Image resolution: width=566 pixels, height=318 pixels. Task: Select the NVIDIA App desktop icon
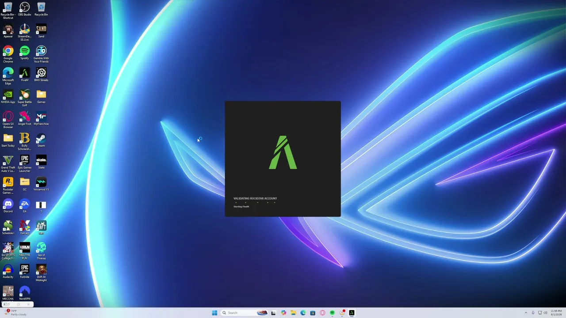pyautogui.click(x=8, y=96)
